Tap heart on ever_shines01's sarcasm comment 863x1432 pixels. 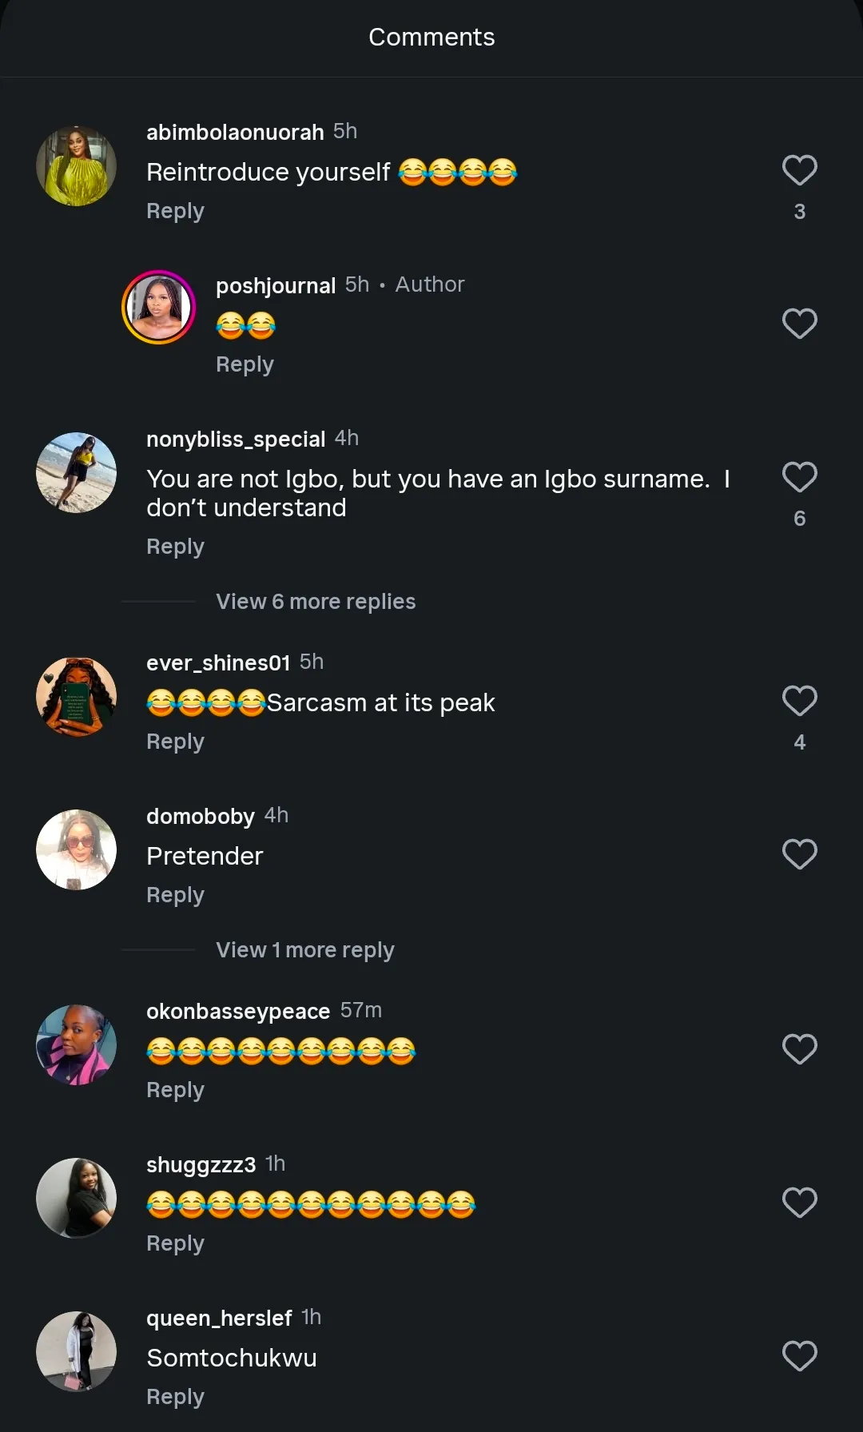click(799, 701)
